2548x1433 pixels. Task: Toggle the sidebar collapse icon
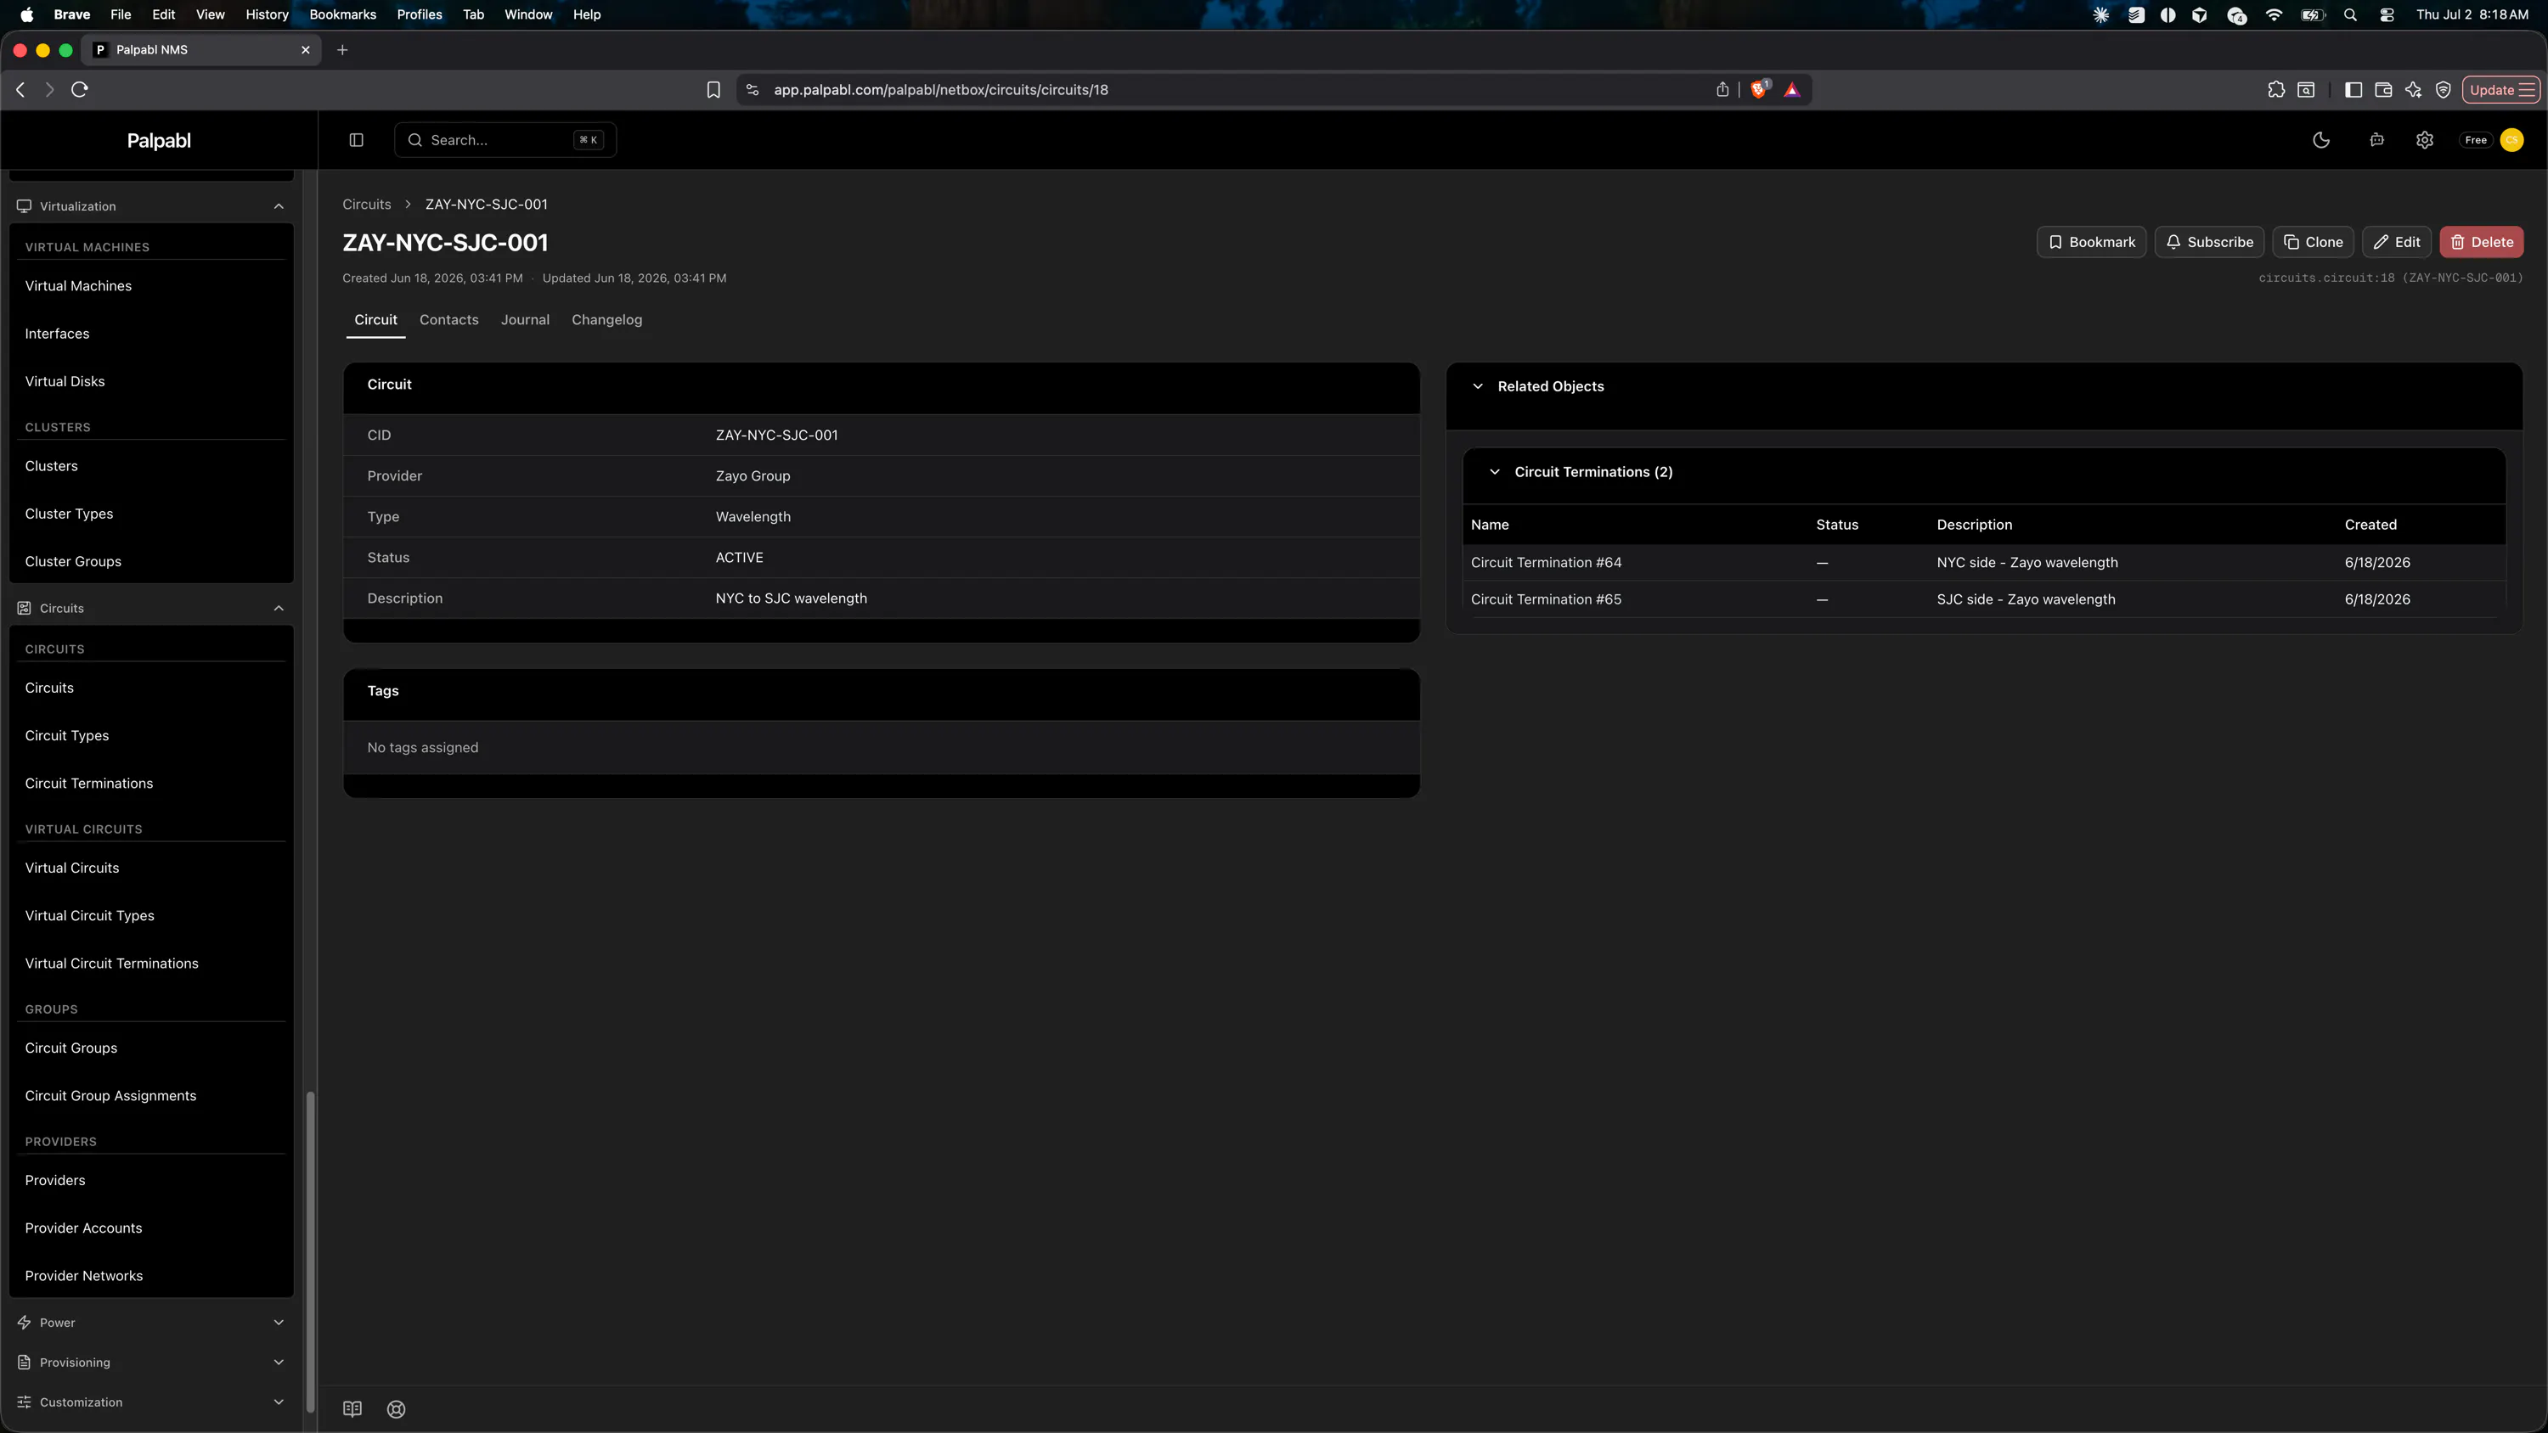tap(356, 139)
